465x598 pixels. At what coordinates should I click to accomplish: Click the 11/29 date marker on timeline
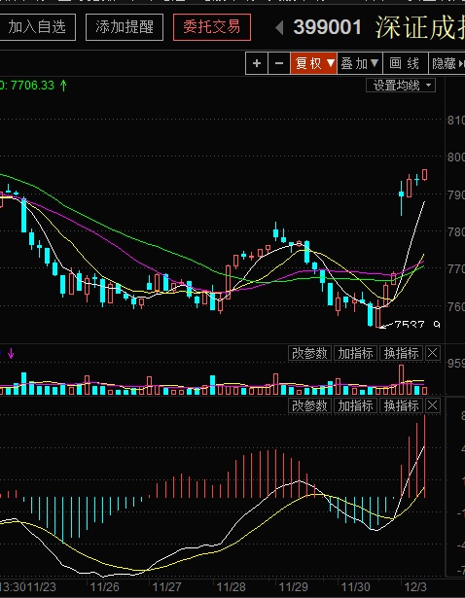click(x=293, y=587)
